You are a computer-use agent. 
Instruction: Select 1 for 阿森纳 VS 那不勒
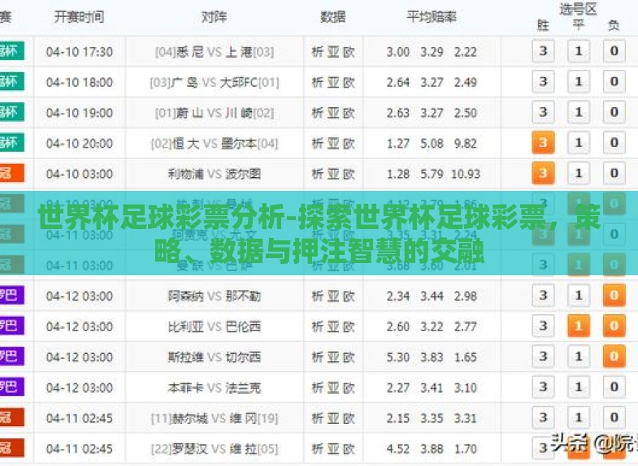(x=579, y=296)
